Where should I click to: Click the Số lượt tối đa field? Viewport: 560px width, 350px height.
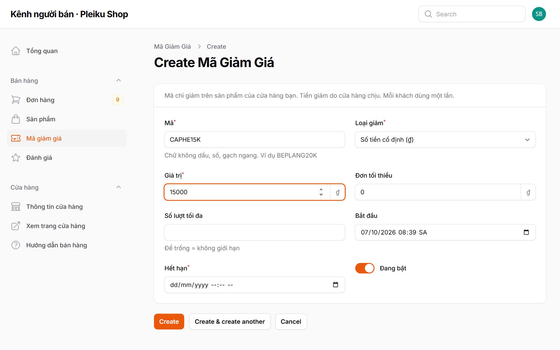254,232
